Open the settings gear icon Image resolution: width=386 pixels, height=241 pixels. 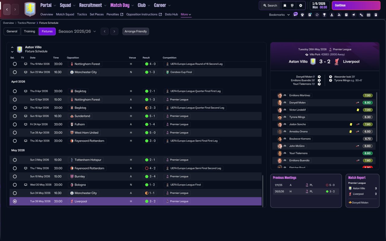pyautogui.click(x=301, y=5)
